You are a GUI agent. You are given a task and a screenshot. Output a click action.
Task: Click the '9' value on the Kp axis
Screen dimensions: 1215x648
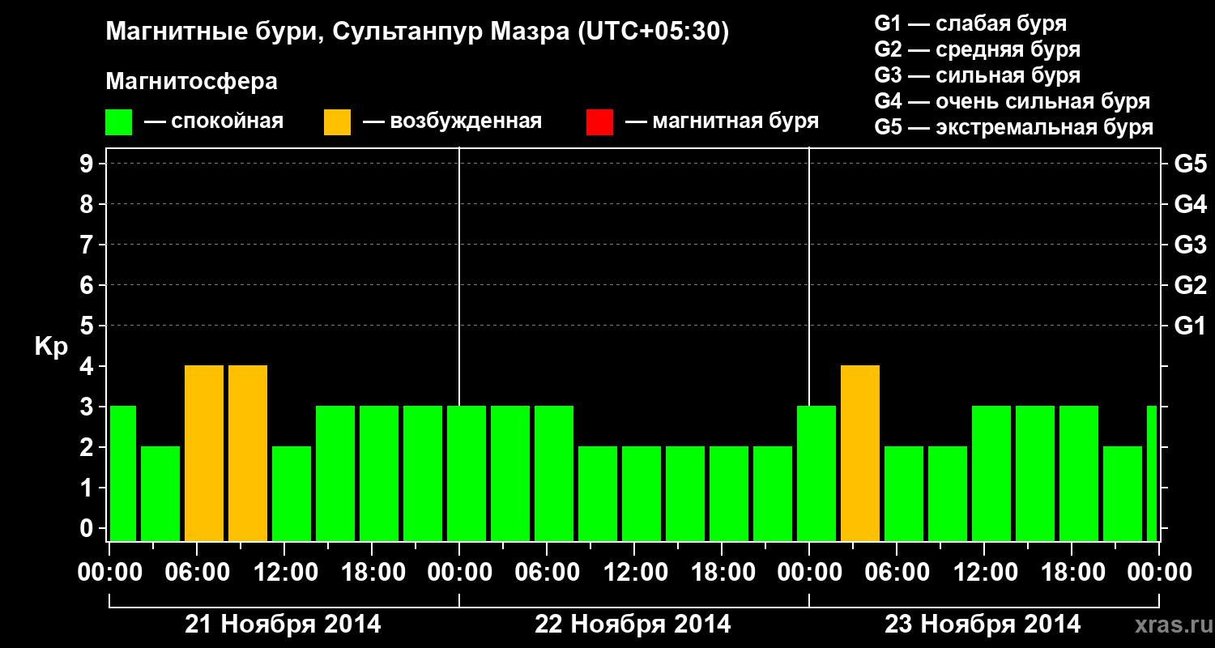tap(87, 164)
